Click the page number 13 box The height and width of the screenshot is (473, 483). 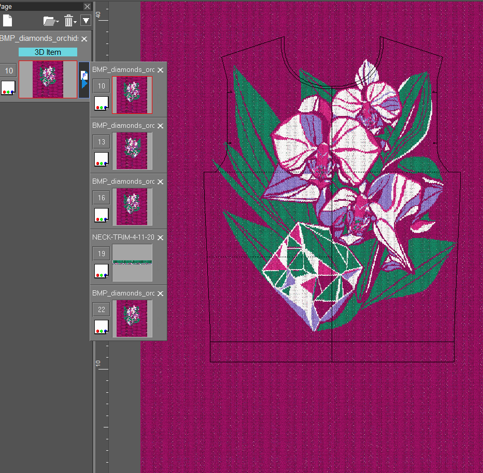(x=102, y=142)
